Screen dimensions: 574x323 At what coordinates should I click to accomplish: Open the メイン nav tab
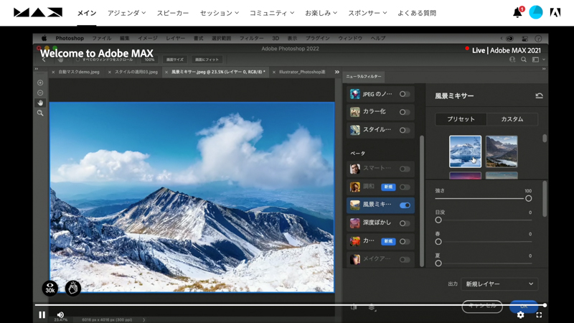tap(87, 13)
